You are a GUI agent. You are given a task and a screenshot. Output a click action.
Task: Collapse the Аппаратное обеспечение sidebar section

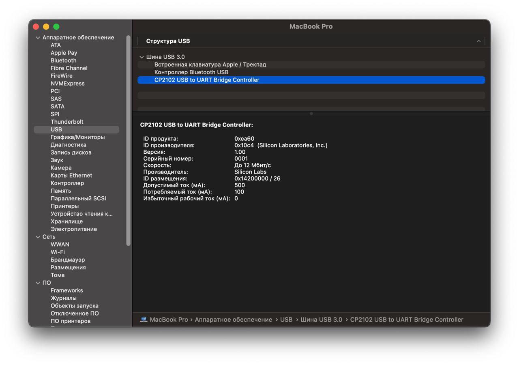[x=38, y=38]
